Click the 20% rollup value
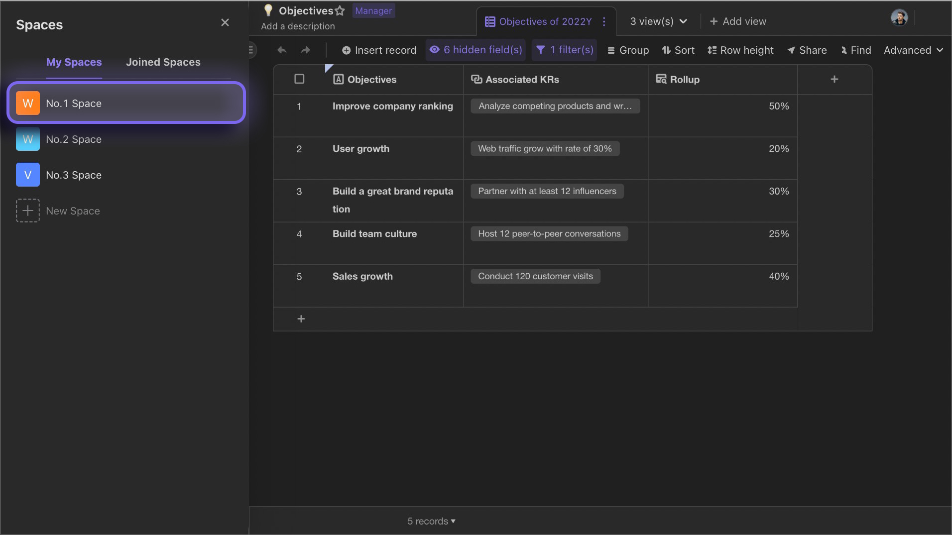This screenshot has width=952, height=535. point(779,149)
